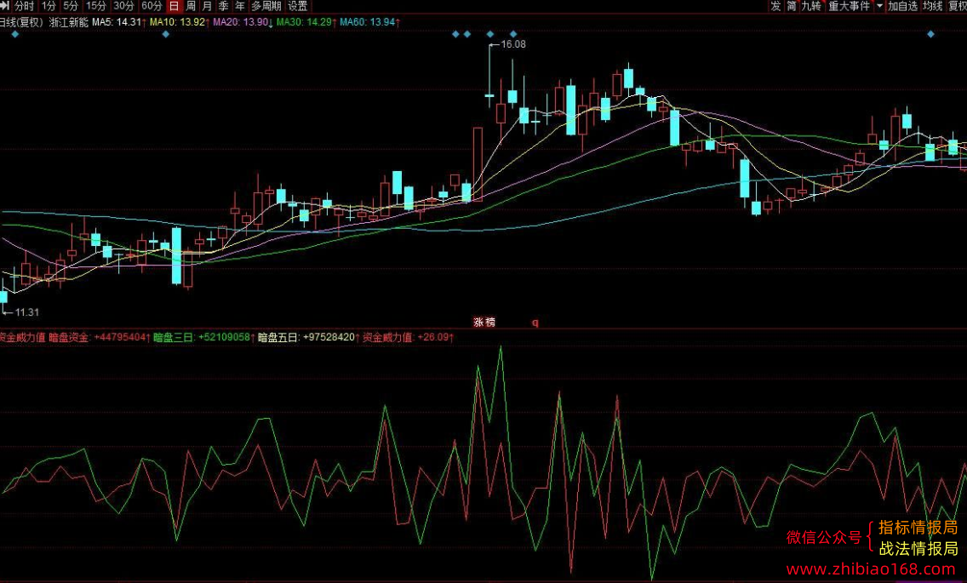Select the 60分 period tab
967x583 pixels.
pos(152,6)
